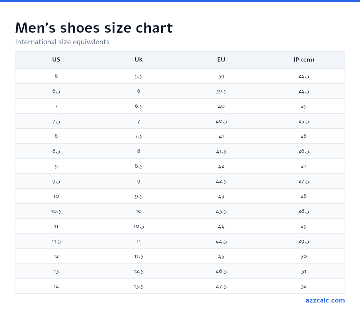Select EU size 40 cell

coord(221,106)
